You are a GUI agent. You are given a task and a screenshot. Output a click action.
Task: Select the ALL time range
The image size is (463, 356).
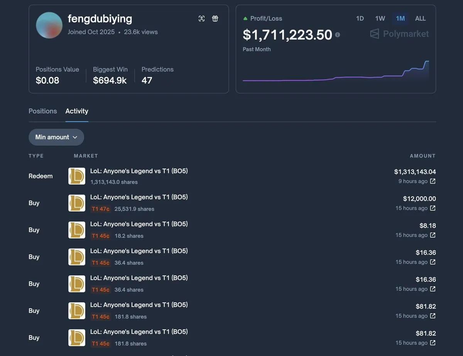click(420, 19)
